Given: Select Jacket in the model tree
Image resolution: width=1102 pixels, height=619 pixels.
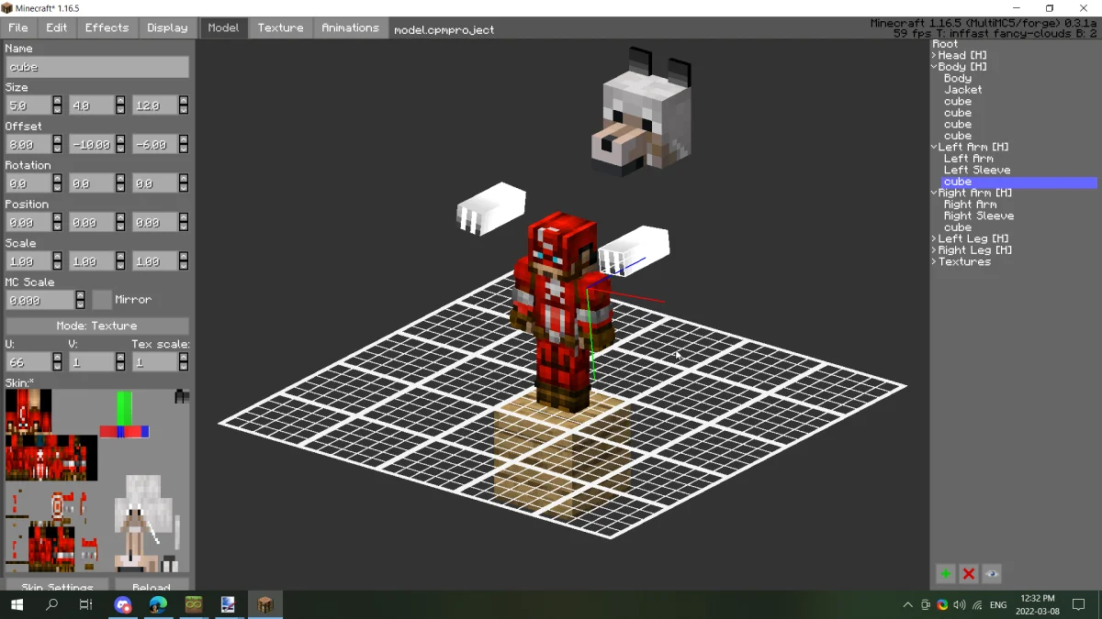Looking at the screenshot, I should coord(962,90).
